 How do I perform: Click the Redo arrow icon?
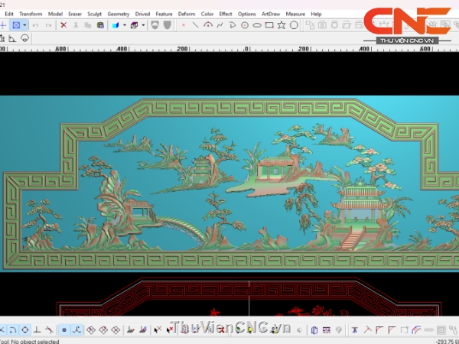pos(49,25)
